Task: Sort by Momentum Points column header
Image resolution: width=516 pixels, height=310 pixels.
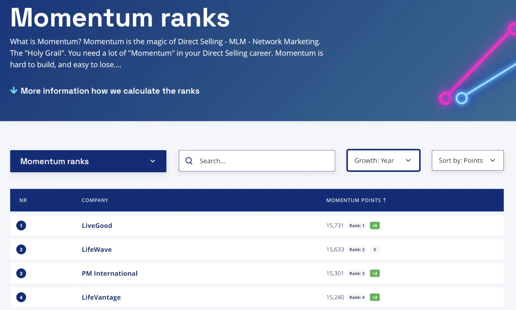Action: coord(356,200)
